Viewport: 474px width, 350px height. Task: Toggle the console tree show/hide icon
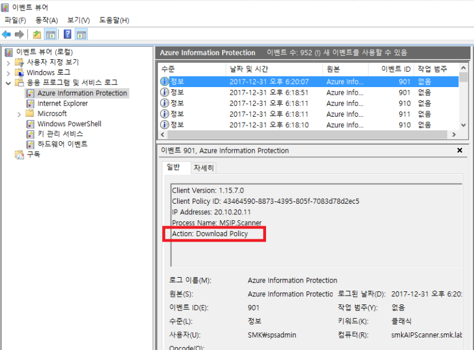tap(51, 34)
